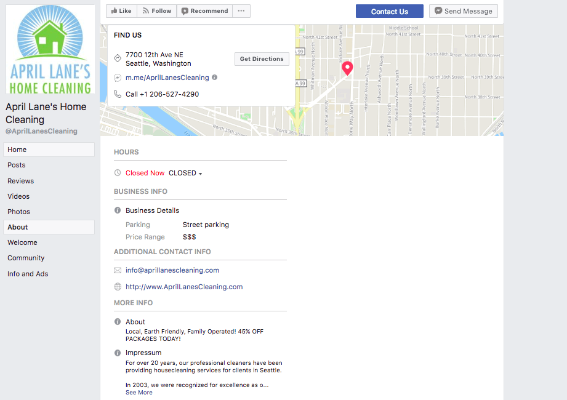Click the Contact Us button
This screenshot has width=567, height=400.
tap(390, 11)
